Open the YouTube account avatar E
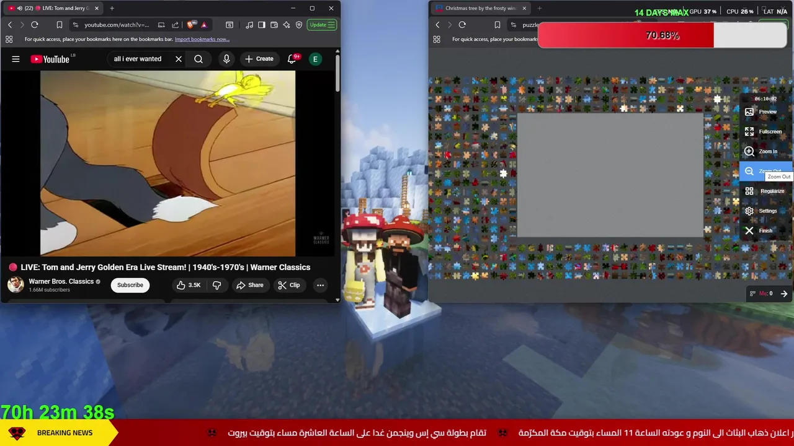794x446 pixels. coord(315,59)
